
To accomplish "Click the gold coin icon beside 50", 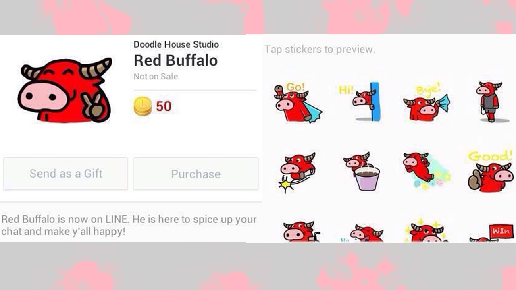I will (143, 106).
